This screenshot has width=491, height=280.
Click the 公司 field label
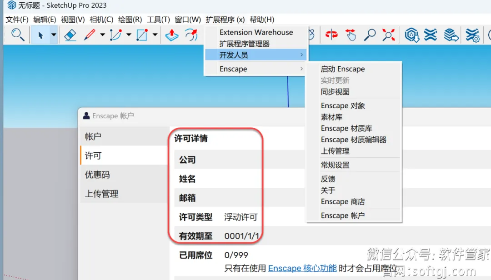[187, 160]
